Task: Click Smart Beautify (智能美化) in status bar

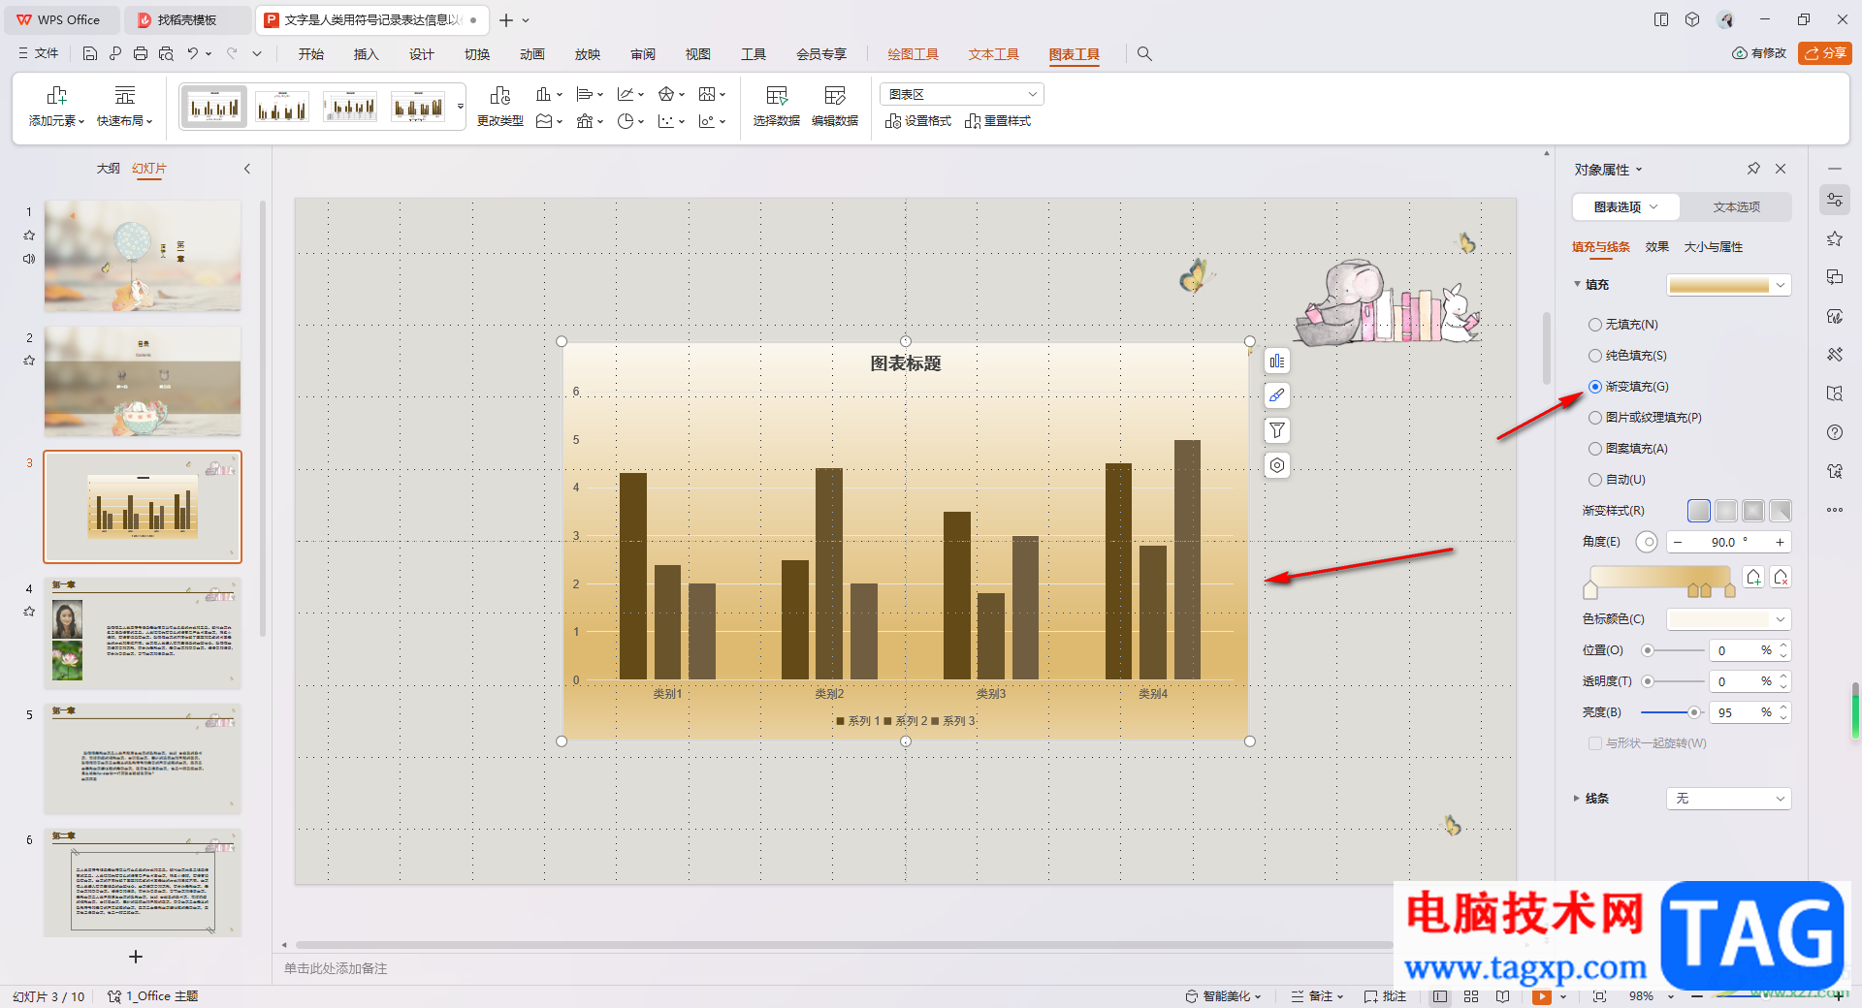Action: pyautogui.click(x=1224, y=996)
